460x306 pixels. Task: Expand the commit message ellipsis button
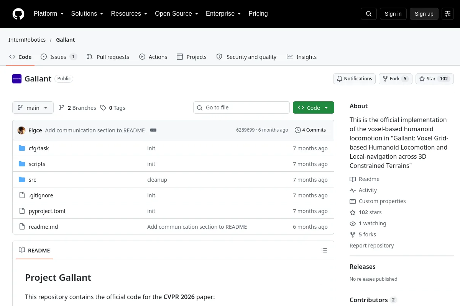pos(153,130)
